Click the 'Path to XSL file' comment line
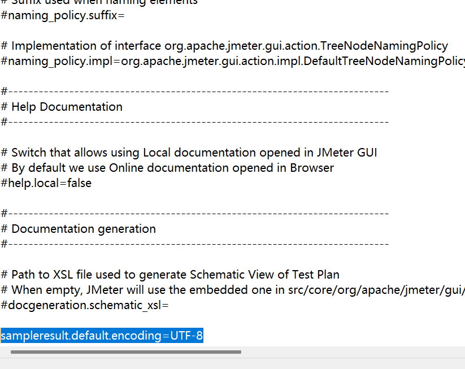 (x=170, y=275)
